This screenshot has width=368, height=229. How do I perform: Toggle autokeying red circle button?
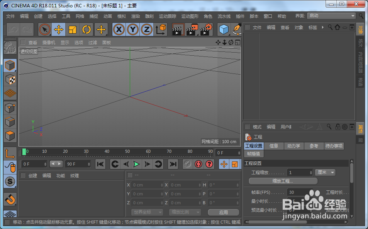coord(198,164)
